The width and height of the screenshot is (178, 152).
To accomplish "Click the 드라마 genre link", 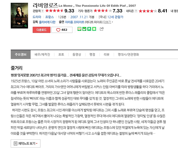I will pos(37,17).
